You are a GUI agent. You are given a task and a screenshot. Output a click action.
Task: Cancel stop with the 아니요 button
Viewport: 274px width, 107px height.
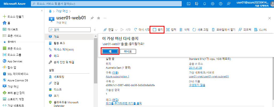(128, 51)
